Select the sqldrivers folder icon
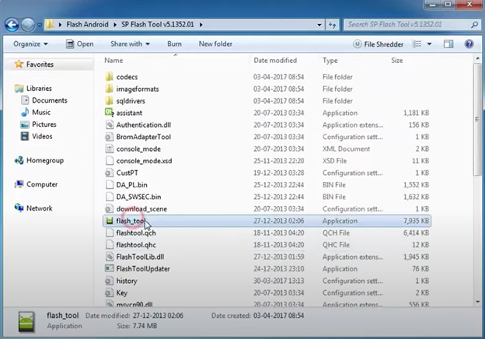485x339 pixels. [x=109, y=100]
